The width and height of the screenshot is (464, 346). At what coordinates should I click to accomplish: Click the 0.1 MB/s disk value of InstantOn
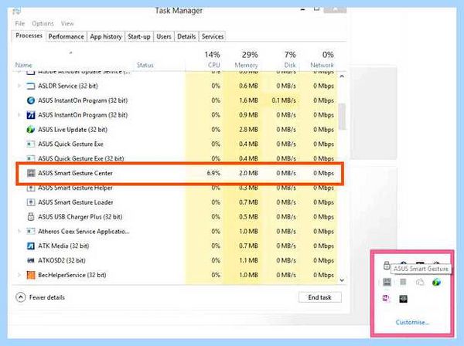coord(284,100)
